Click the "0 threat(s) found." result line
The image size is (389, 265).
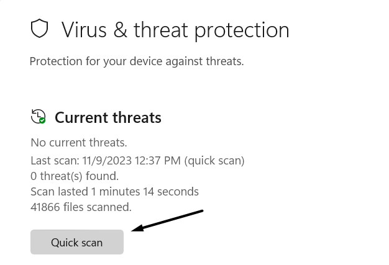click(x=75, y=176)
